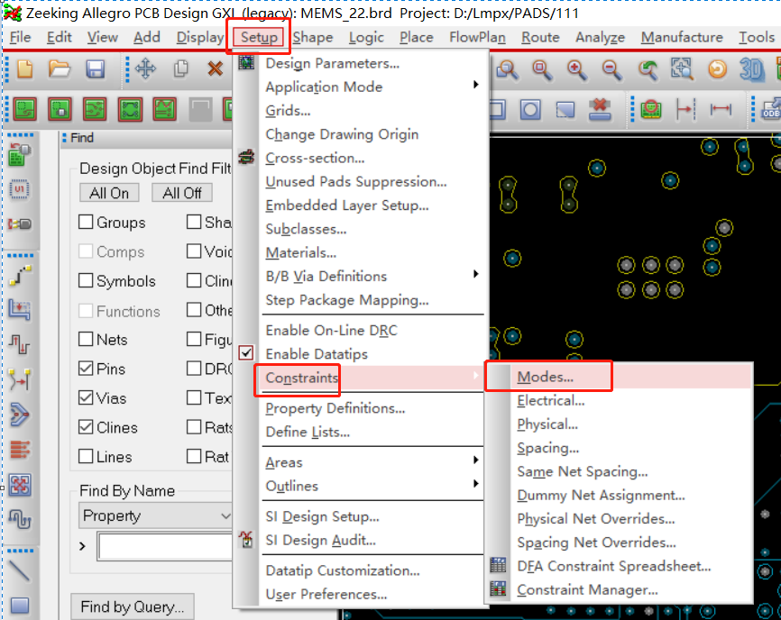Choose Physical Net Overrides... item
The image size is (781, 620).
(596, 518)
